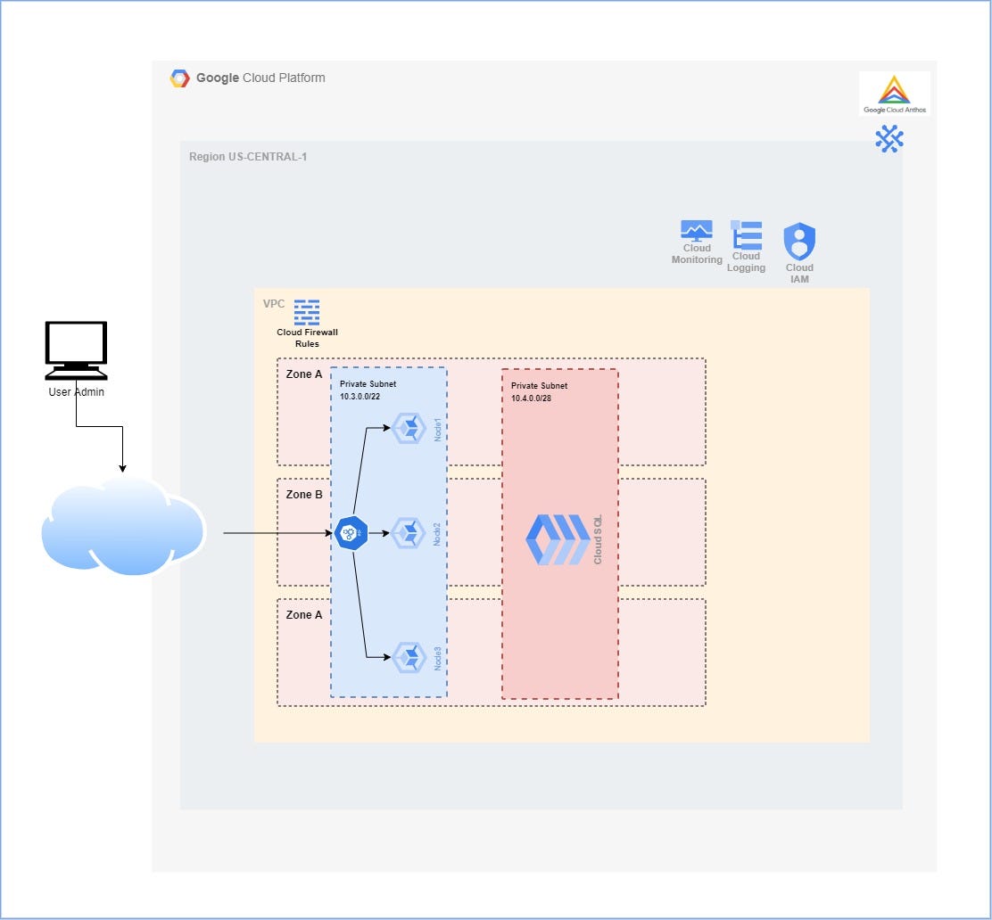Expand the VPC container boundary
The height and width of the screenshot is (920, 992).
click(272, 303)
